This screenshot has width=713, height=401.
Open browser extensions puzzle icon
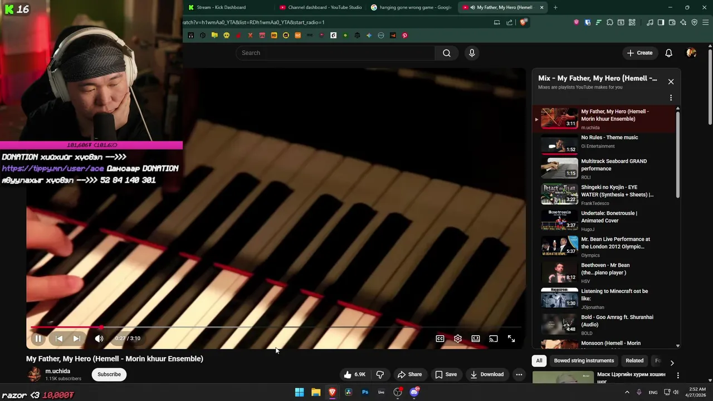[610, 22]
